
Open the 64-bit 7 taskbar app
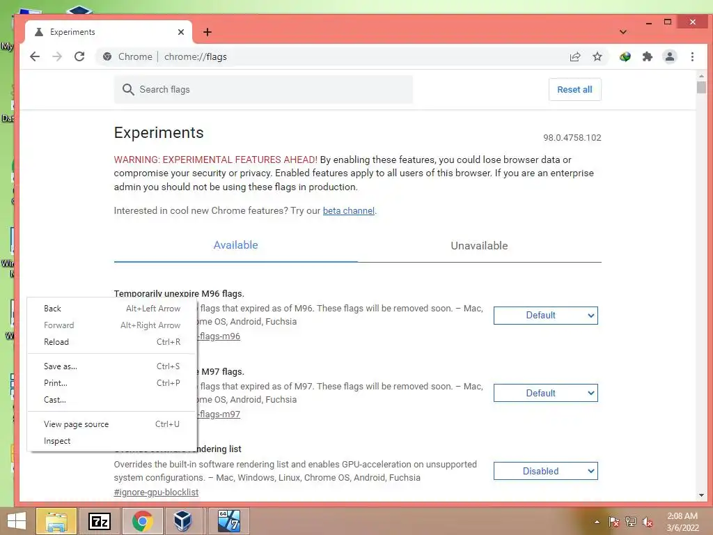[228, 521]
